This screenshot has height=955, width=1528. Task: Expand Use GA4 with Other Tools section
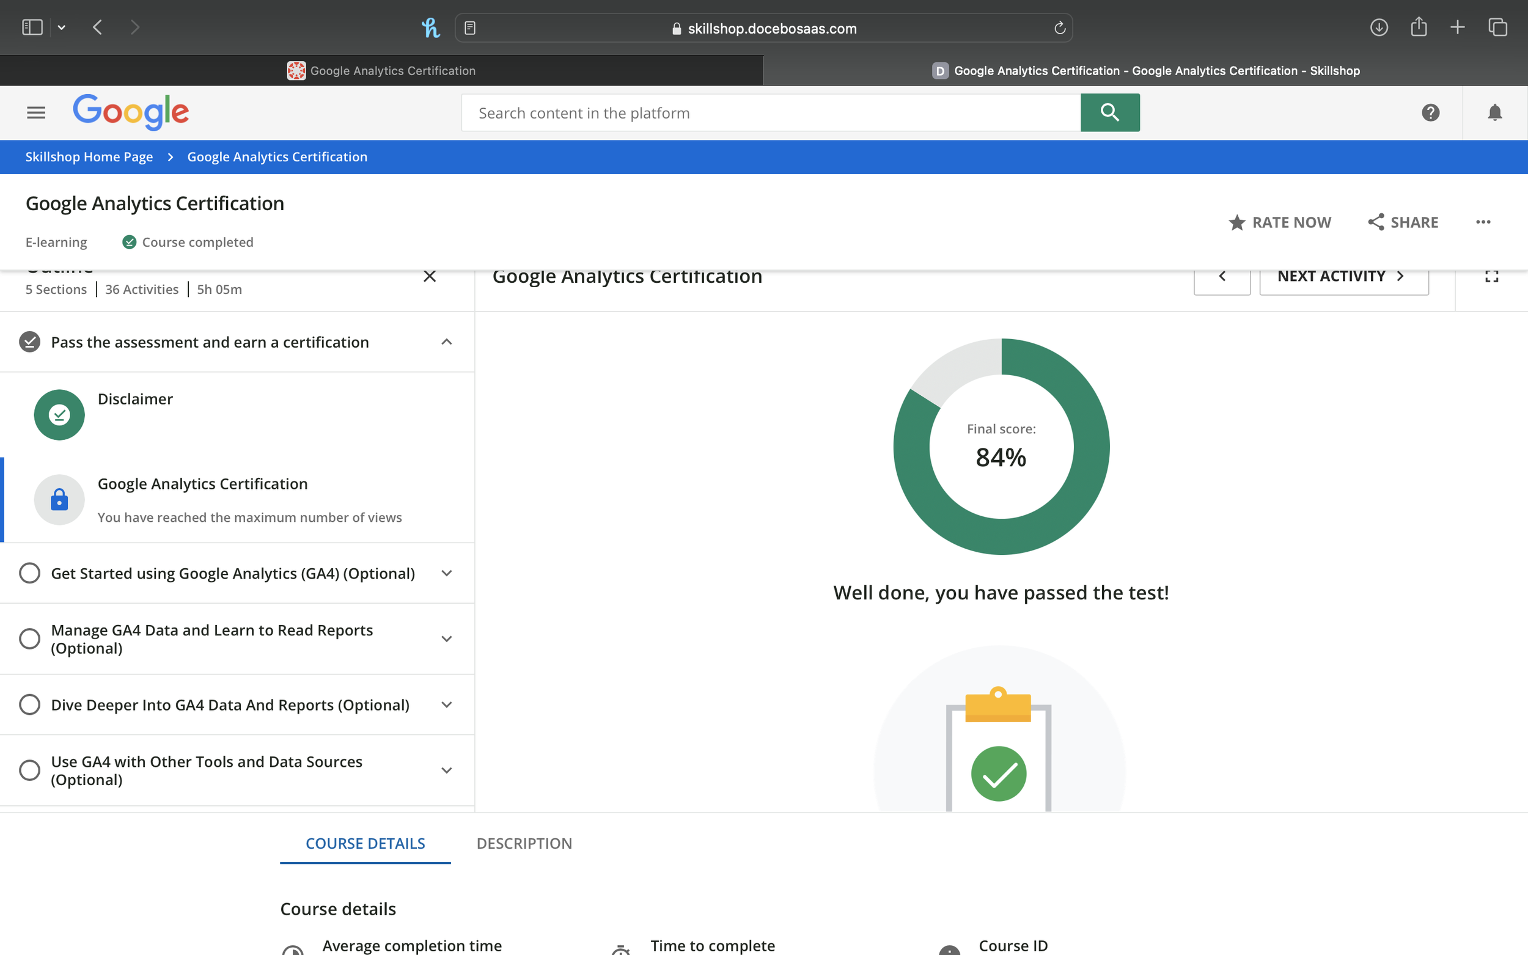(x=447, y=770)
